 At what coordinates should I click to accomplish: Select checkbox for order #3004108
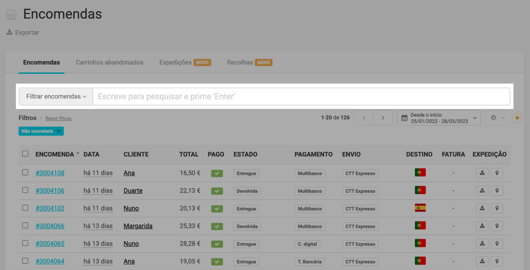point(25,173)
